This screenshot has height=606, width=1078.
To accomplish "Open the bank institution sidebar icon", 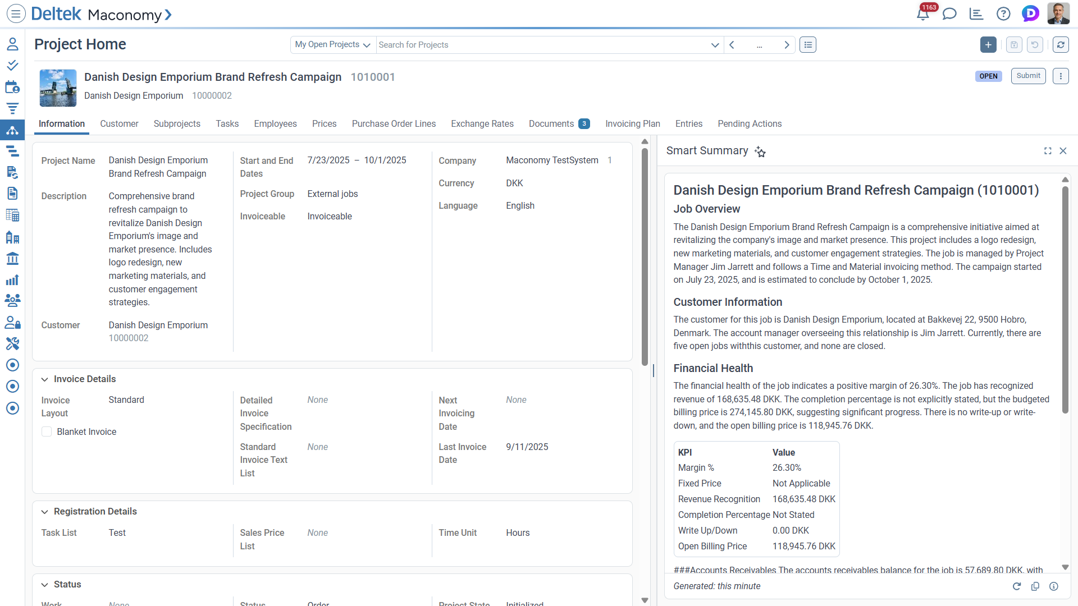I will pyautogui.click(x=12, y=259).
